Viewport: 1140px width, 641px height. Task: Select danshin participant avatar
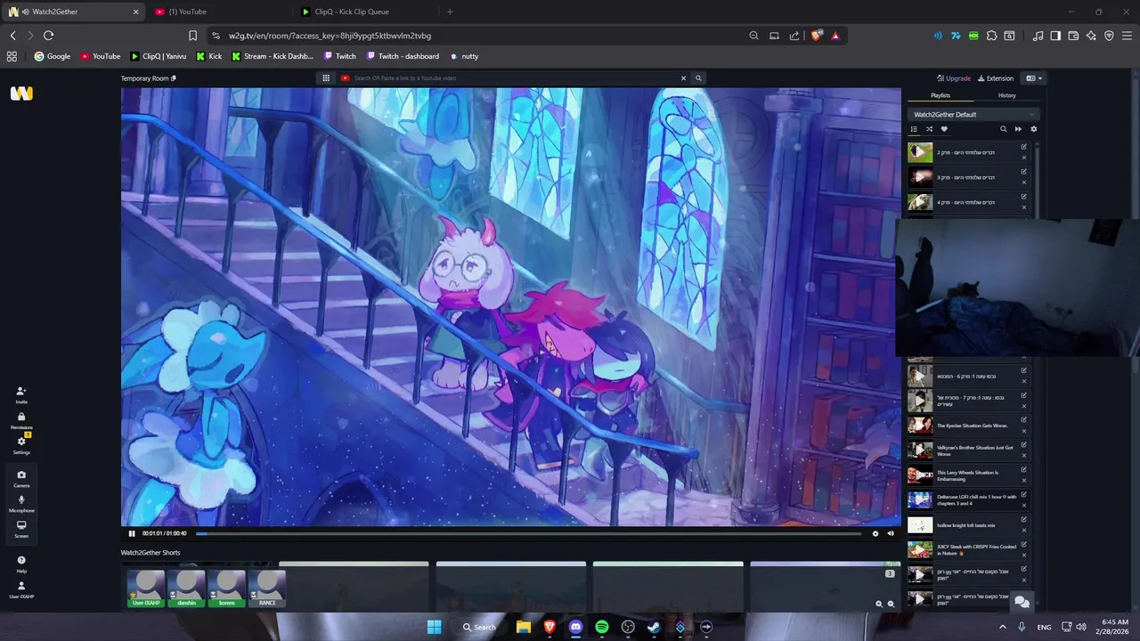tap(187, 588)
